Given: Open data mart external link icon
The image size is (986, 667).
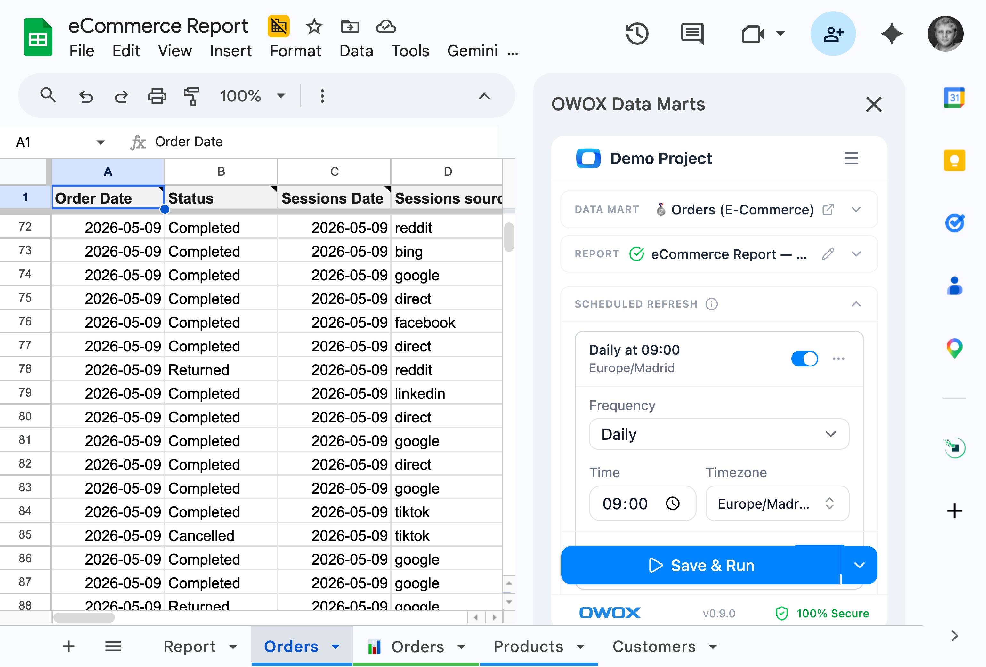Looking at the screenshot, I should pos(828,210).
